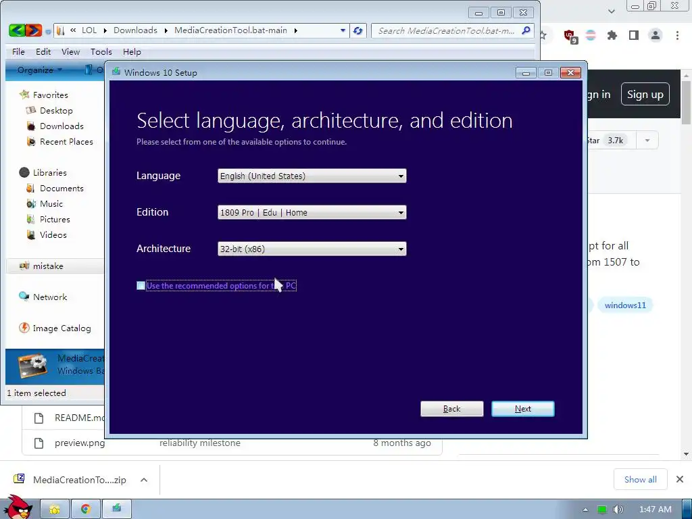Click the Angry Birds start button

pyautogui.click(x=18, y=507)
